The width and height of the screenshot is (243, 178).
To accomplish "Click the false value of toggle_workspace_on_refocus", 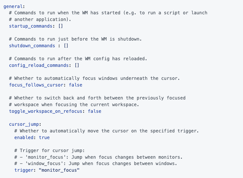I will pos(95,111).
